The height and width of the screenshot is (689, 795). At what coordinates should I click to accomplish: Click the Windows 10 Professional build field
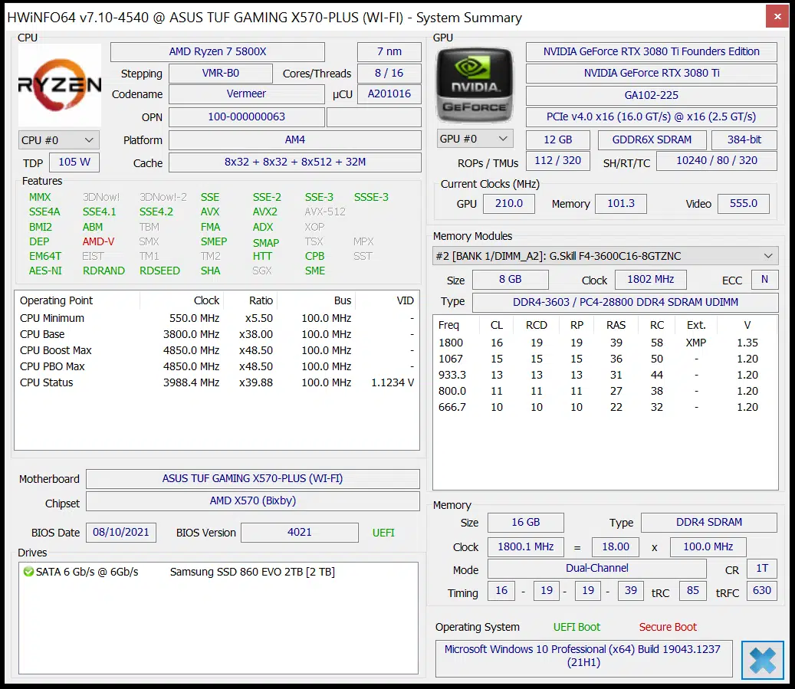coord(583,657)
